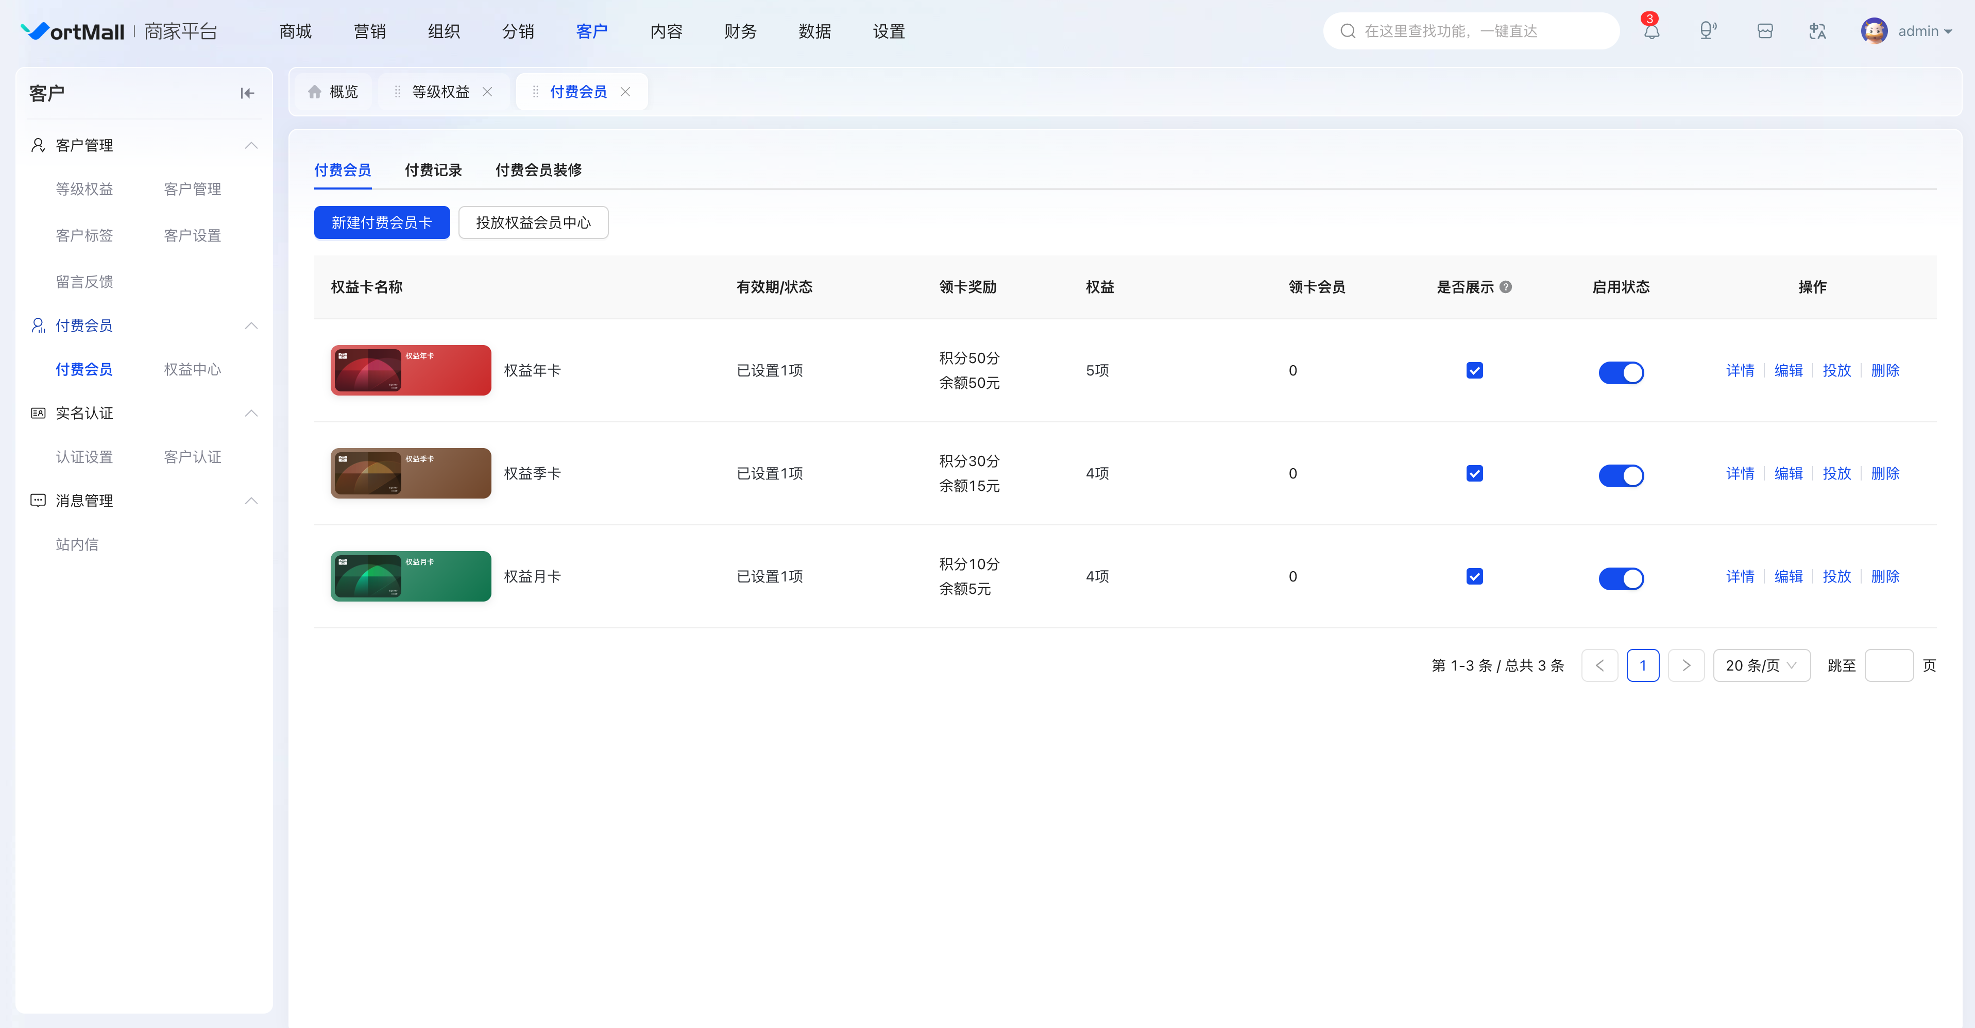Open 客户设置 in the sidebar
The width and height of the screenshot is (1975, 1028).
click(192, 234)
